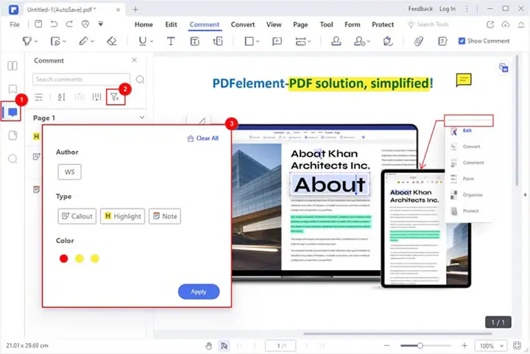Viewport: 530px width, 354px height.
Task: Select the Select-arrow tool in status bar
Action: coord(224,346)
